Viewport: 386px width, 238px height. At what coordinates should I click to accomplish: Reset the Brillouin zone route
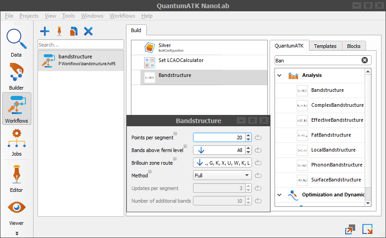[x=258, y=163]
